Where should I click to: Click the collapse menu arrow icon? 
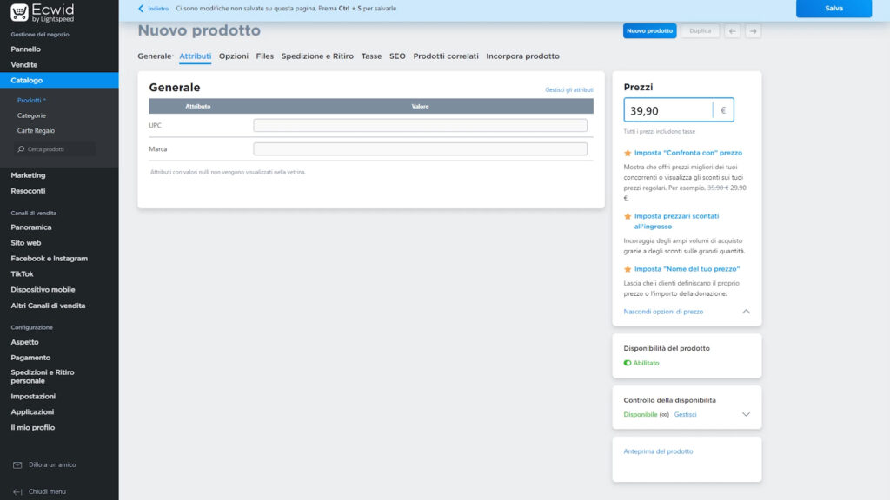pyautogui.click(x=17, y=491)
